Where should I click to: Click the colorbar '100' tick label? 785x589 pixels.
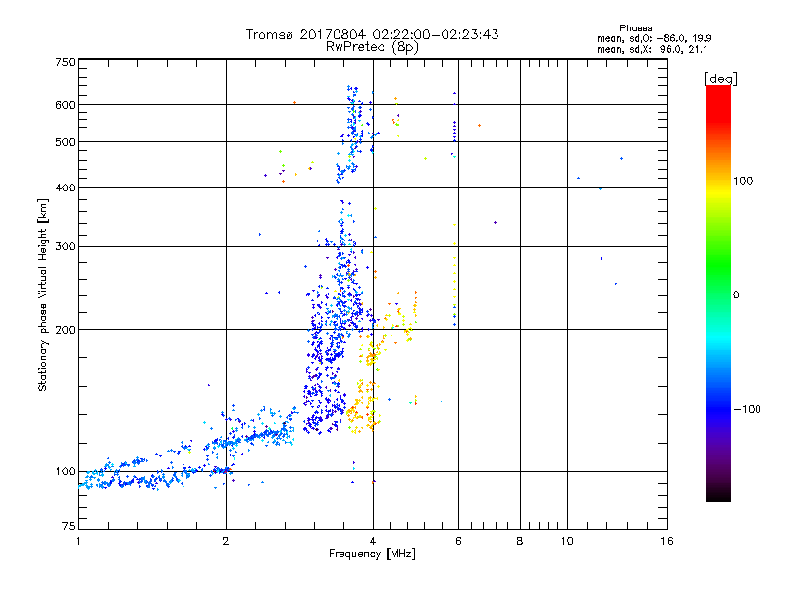pyautogui.click(x=743, y=181)
